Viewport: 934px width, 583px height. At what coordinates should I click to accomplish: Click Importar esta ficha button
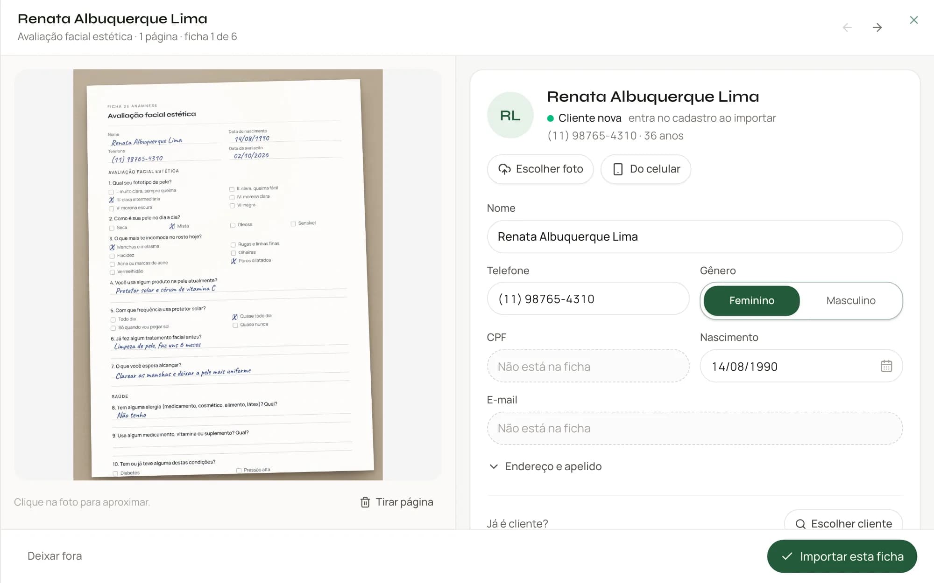(x=842, y=556)
